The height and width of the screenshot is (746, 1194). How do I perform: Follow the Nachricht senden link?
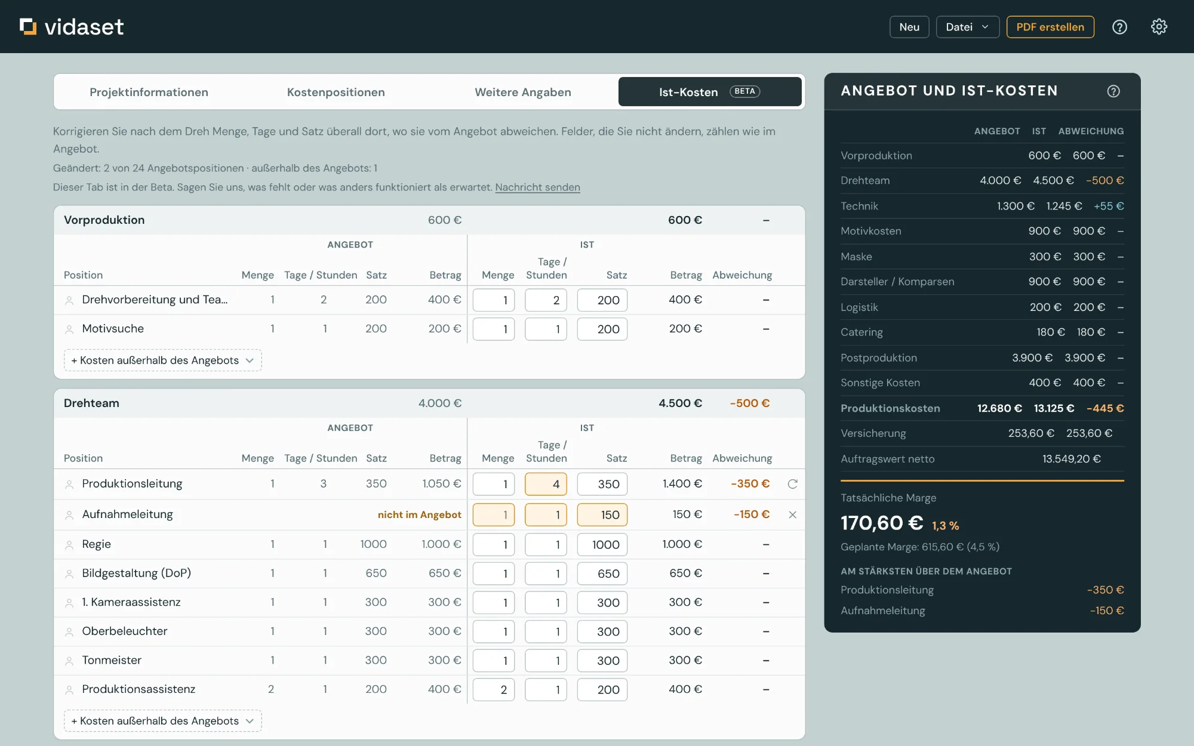tap(537, 187)
